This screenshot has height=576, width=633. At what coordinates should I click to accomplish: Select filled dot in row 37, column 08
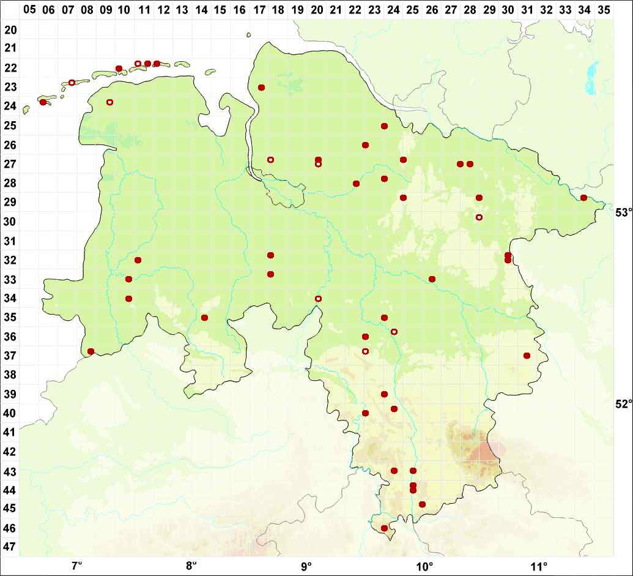pos(91,351)
